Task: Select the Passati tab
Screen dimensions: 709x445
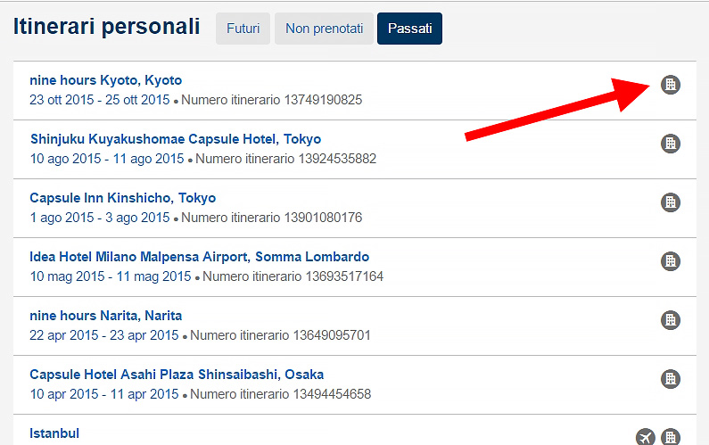Action: (x=409, y=29)
